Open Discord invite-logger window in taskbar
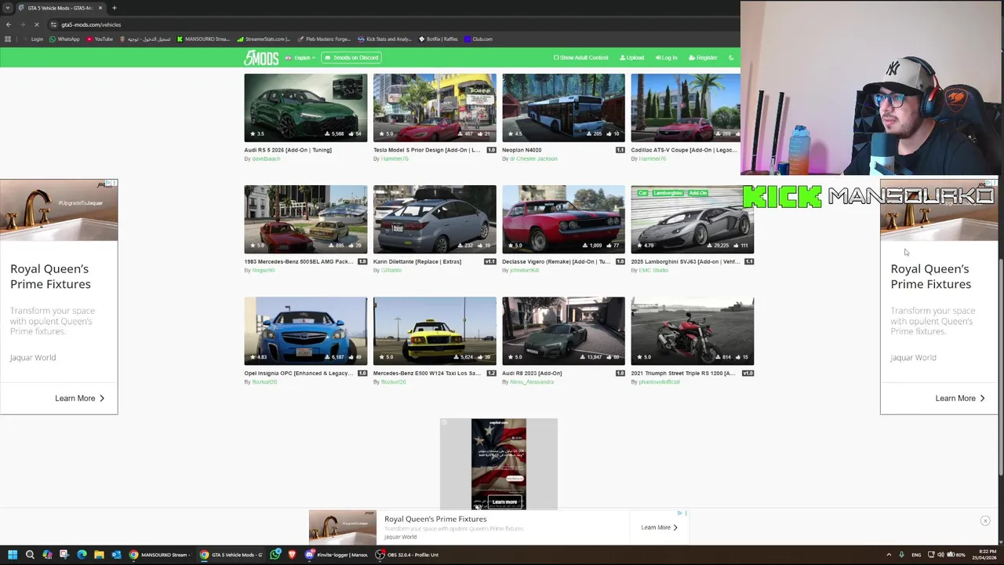 pos(337,555)
